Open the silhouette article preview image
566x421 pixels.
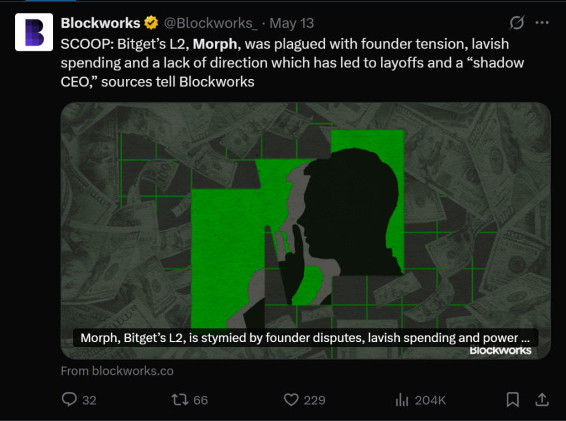click(x=305, y=231)
